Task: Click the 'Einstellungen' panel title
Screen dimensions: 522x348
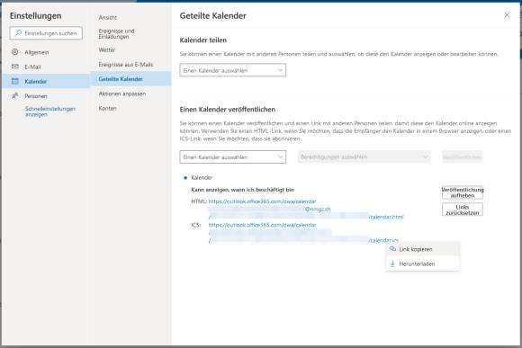Action: (35, 15)
